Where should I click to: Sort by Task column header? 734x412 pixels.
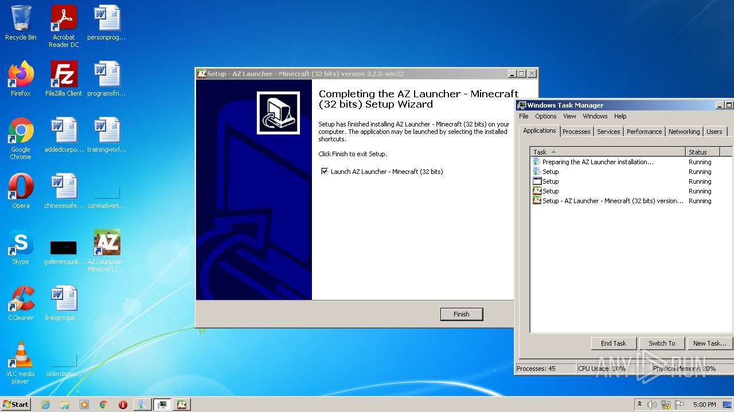[x=608, y=152]
